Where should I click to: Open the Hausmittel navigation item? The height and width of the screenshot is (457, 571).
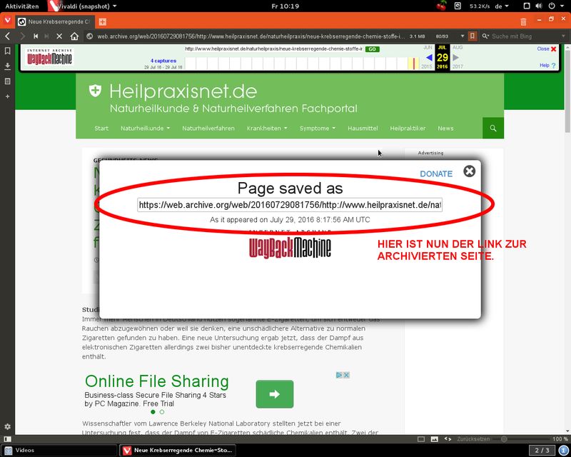pos(362,129)
